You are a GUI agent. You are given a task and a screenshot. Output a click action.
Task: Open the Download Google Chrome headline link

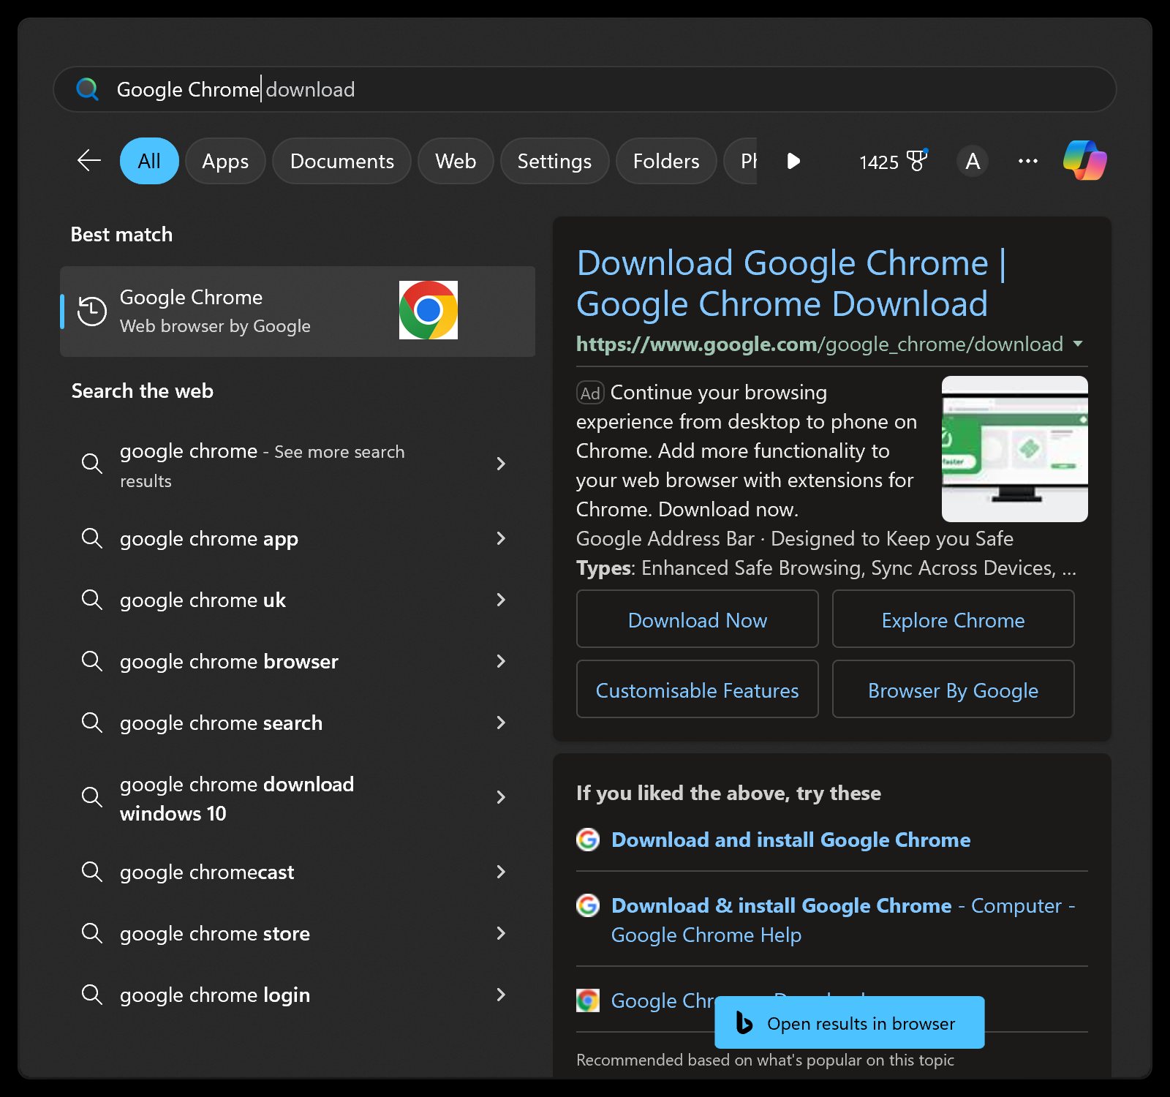click(x=791, y=284)
